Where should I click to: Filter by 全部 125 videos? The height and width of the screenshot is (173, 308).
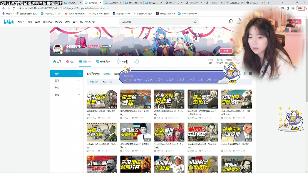tap(94, 82)
